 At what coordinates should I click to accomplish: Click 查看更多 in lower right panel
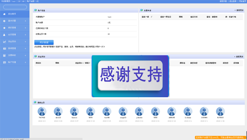pyautogui.click(x=239, y=57)
